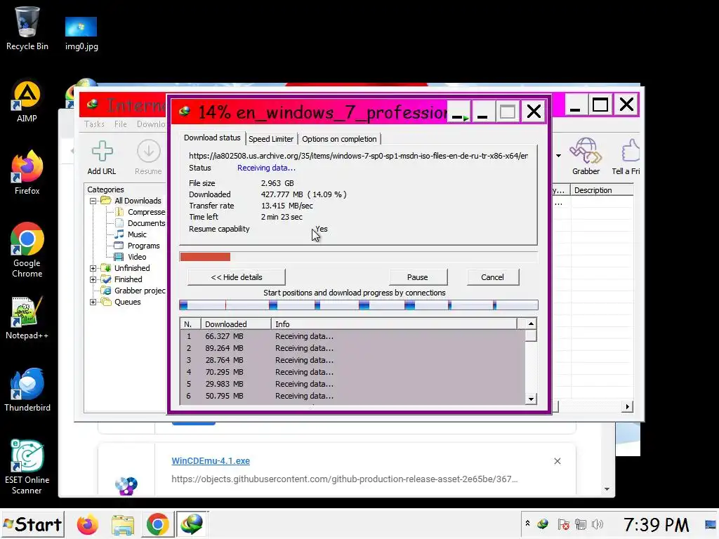
Task: Click the Internet Download Manager taskbar button
Action: pyautogui.click(x=192, y=524)
